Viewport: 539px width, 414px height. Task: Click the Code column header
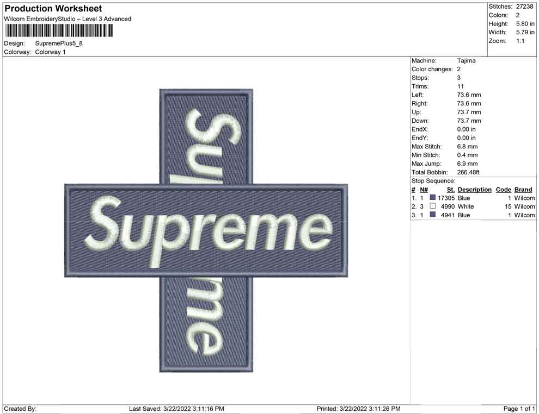(x=503, y=190)
